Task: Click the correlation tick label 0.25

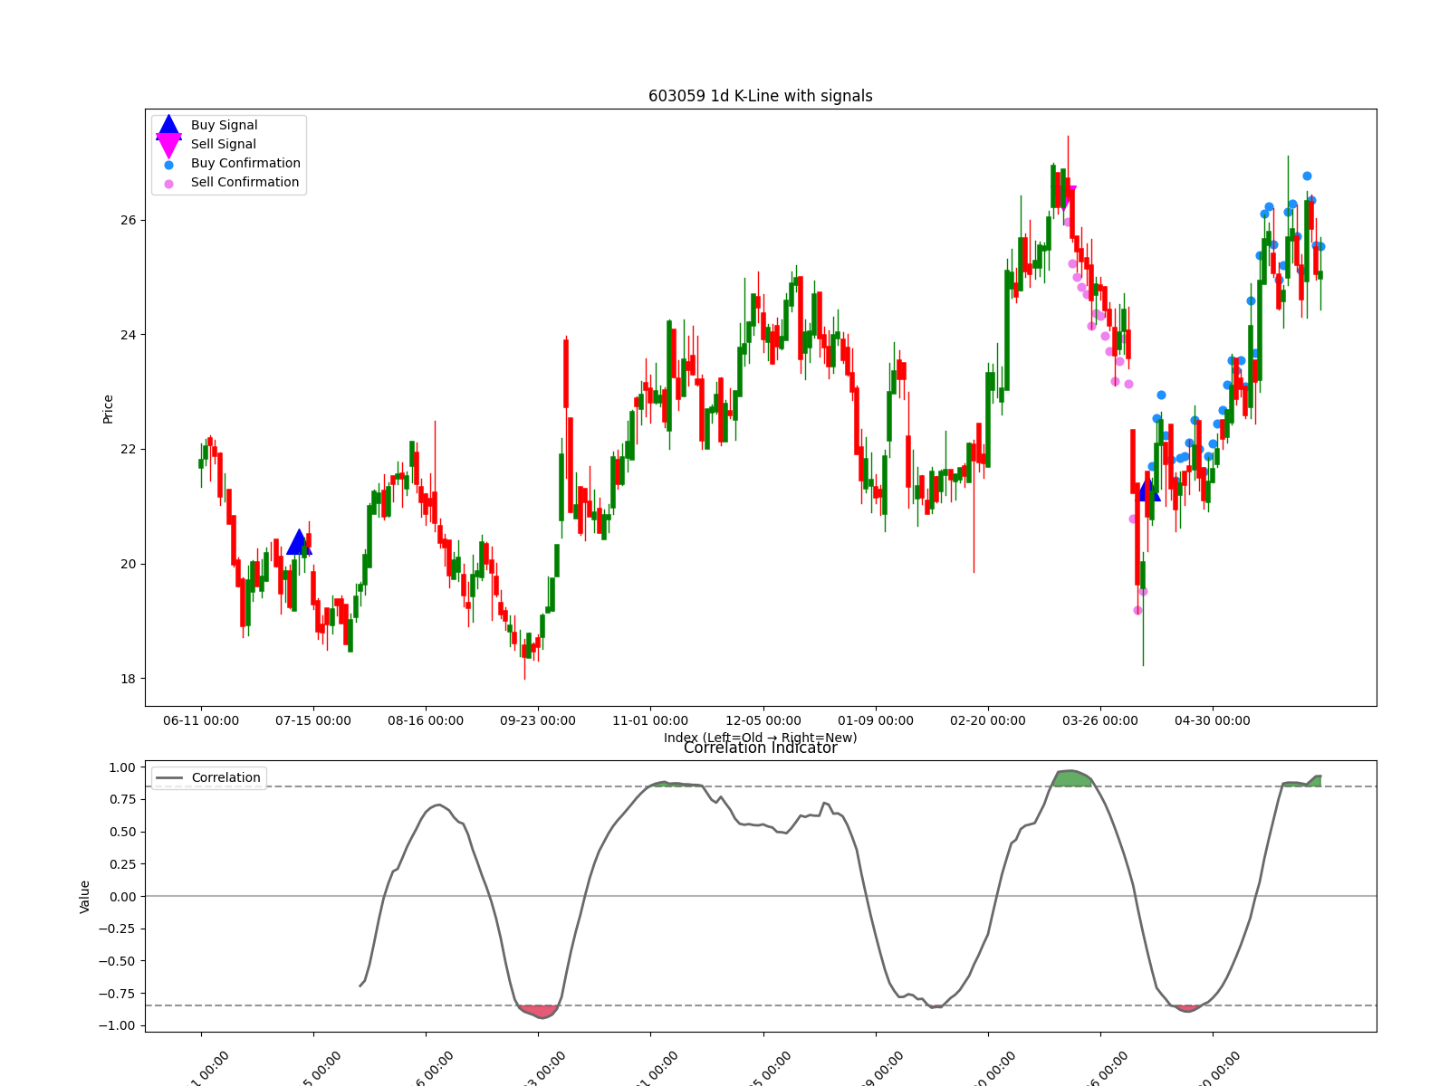Action: coord(122,865)
